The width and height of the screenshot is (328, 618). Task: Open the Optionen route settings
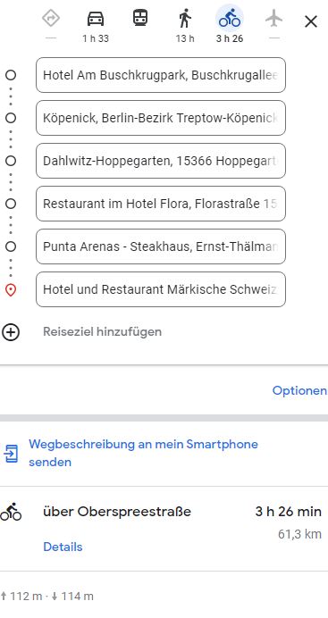(x=299, y=390)
